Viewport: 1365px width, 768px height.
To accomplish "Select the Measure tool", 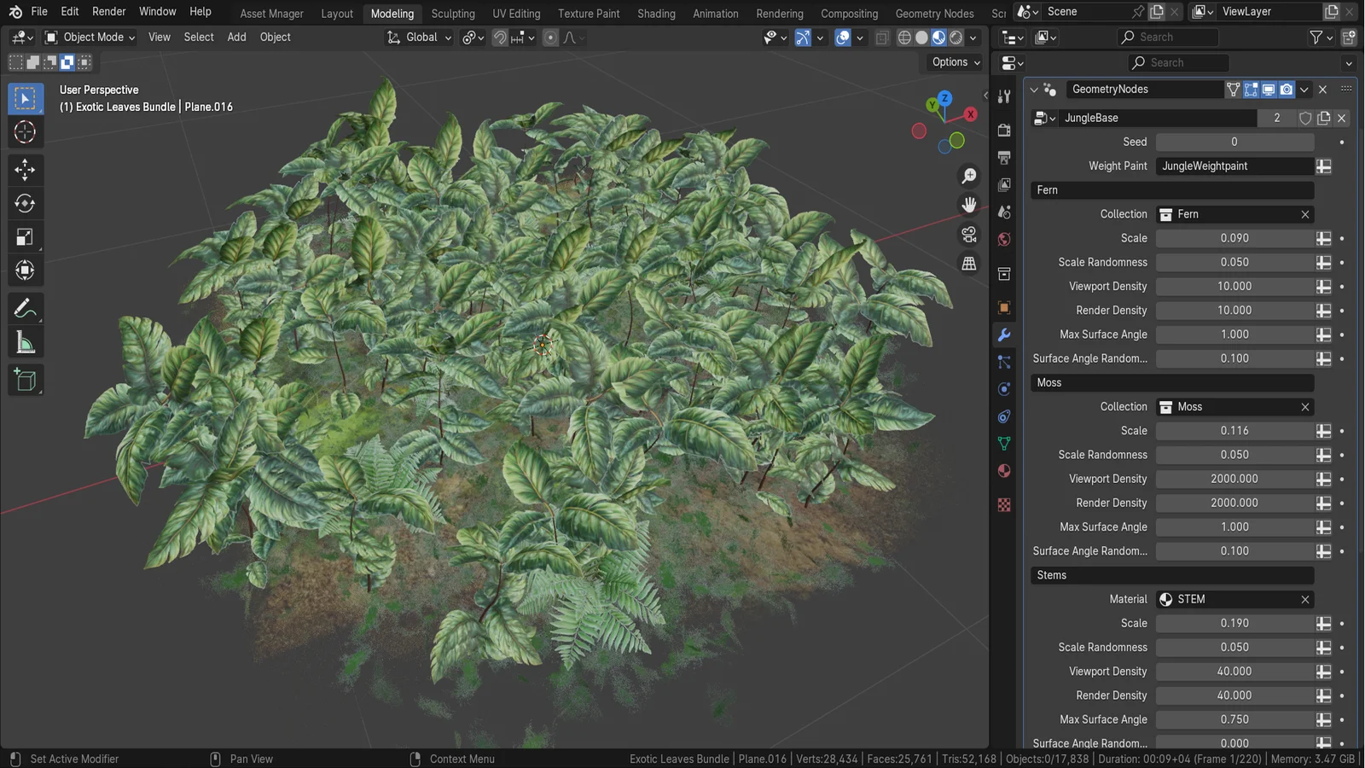I will tap(26, 341).
